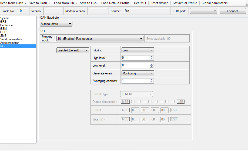
Task: Open the Read from Flash dropdown arrow
Action: (x=25, y=3)
